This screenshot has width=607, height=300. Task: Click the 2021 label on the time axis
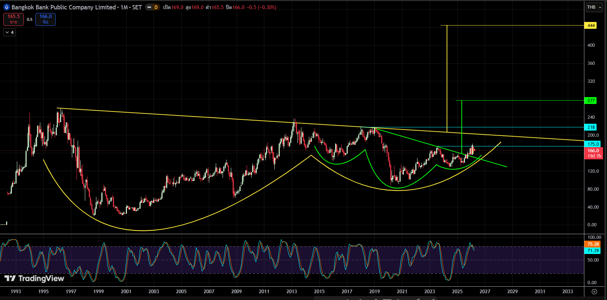(402, 291)
